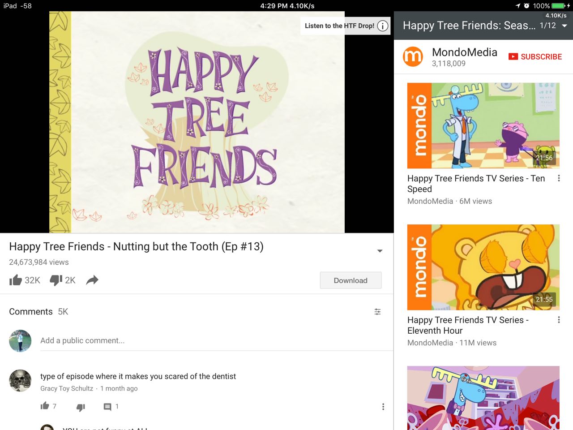Tap the comment about being scared of the dentist
Viewport: 573px width, 430px height.
[x=138, y=377]
